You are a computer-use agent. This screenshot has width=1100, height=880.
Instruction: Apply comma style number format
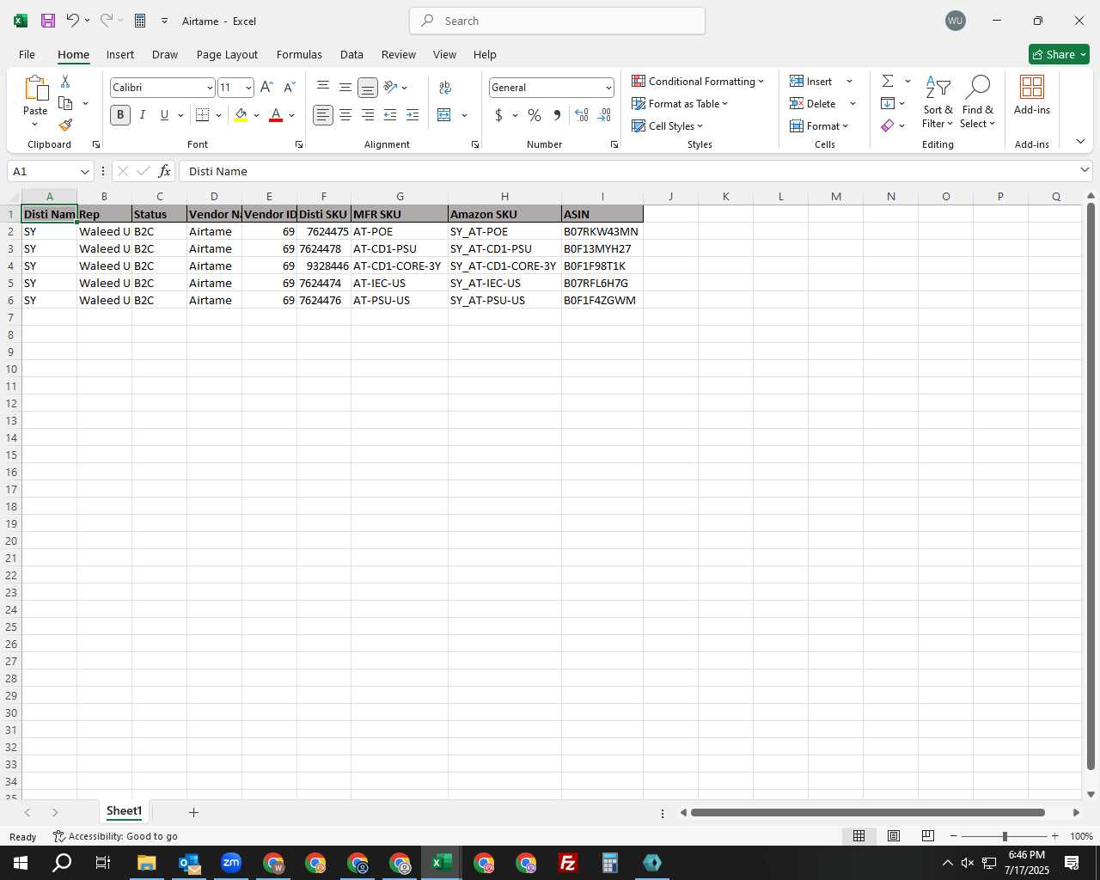point(557,115)
